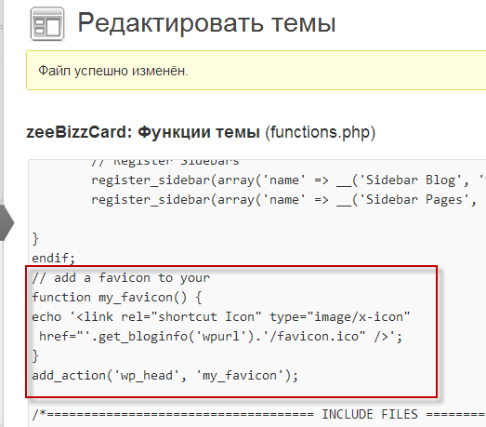Viewport: 486px width, 427px height.
Task: Place cursor in the "Sidebar Pages" register_sidebar line
Action: [283, 200]
